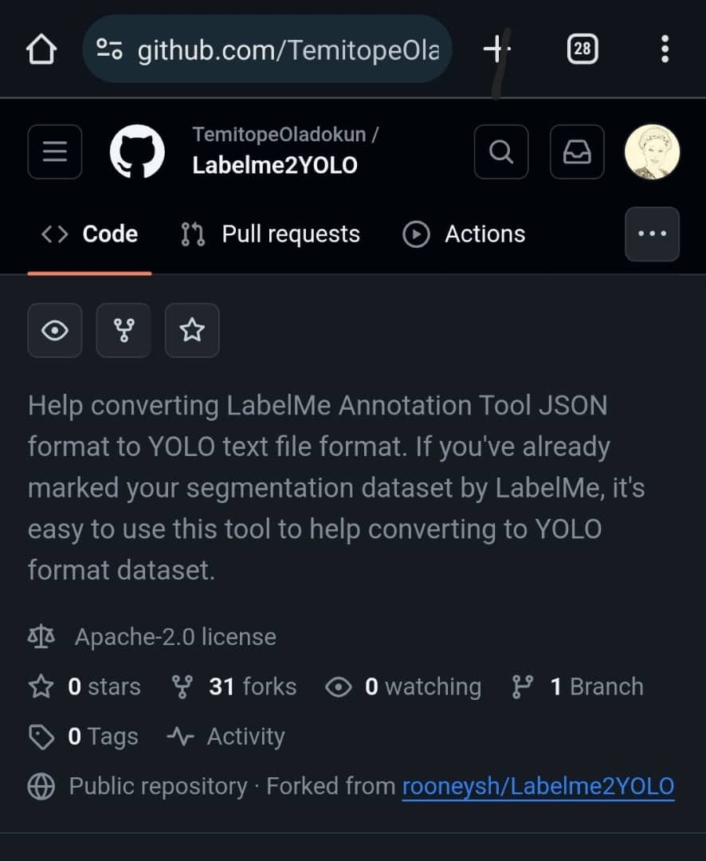Open the browser three-dot menu
The height and width of the screenshot is (861, 706).
coord(665,49)
